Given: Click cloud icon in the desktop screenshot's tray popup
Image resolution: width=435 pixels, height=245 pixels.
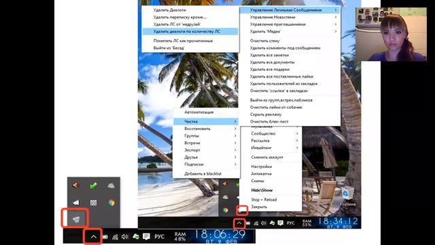Looking at the screenshot, I should coord(225,197).
